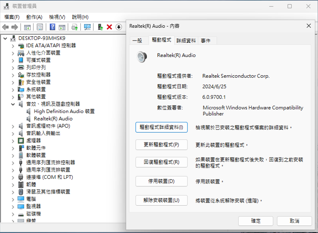The image size is (318, 233).
Task: Click the 安全性裝置 icon
Action: click(x=21, y=82)
